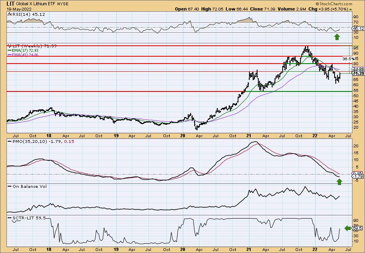Screen dimensions: 365x253
Task: Click the NYSE exchange label
Action: (63, 4)
